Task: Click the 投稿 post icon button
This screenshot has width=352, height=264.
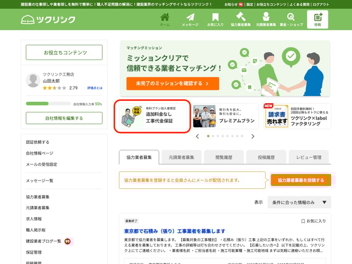Action: click(317, 19)
